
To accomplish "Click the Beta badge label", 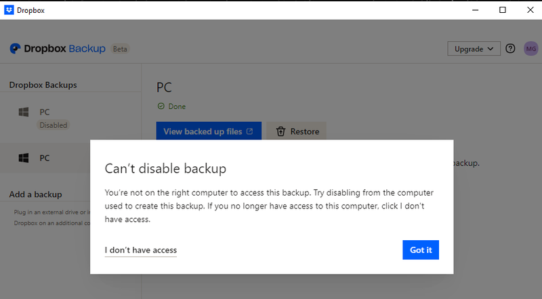I will pyautogui.click(x=120, y=49).
